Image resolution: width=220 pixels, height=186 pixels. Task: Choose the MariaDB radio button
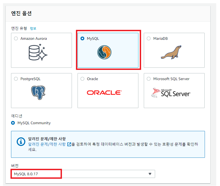point(149,38)
